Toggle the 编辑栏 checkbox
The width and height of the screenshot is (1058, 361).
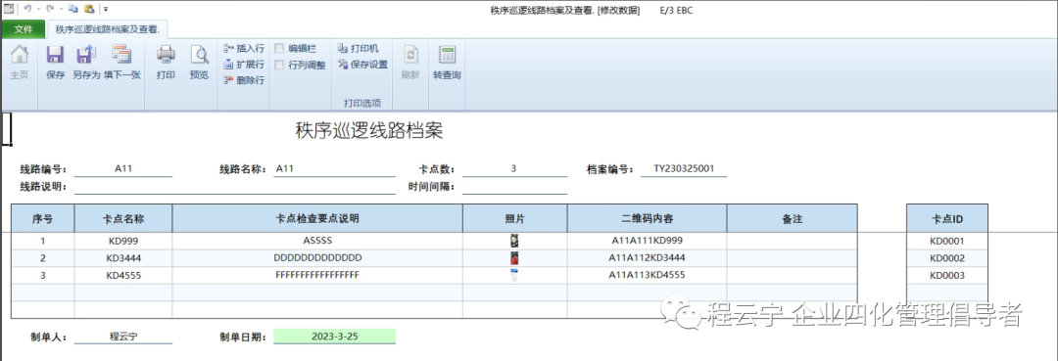tap(279, 49)
